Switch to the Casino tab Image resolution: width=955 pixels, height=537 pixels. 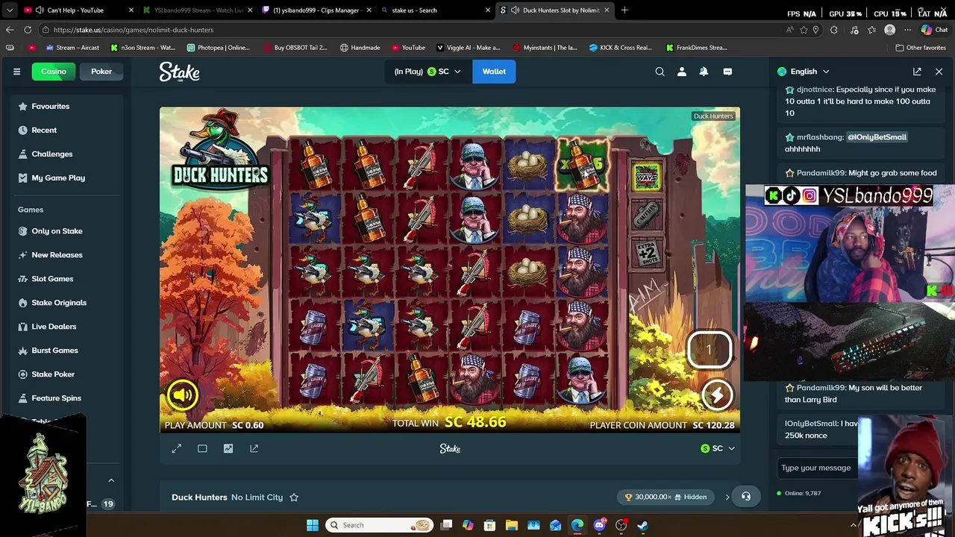pyautogui.click(x=54, y=72)
